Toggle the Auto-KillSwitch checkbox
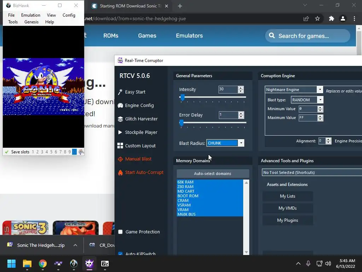The height and width of the screenshot is (272, 362). point(120,254)
